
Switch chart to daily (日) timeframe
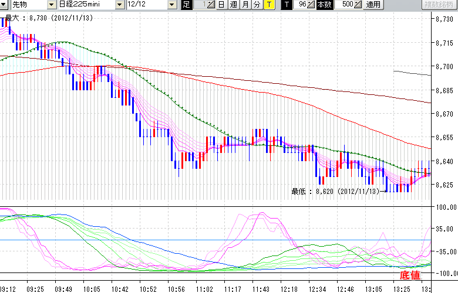coord(221,5)
